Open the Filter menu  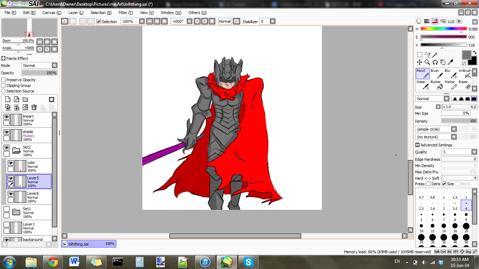click(x=125, y=13)
